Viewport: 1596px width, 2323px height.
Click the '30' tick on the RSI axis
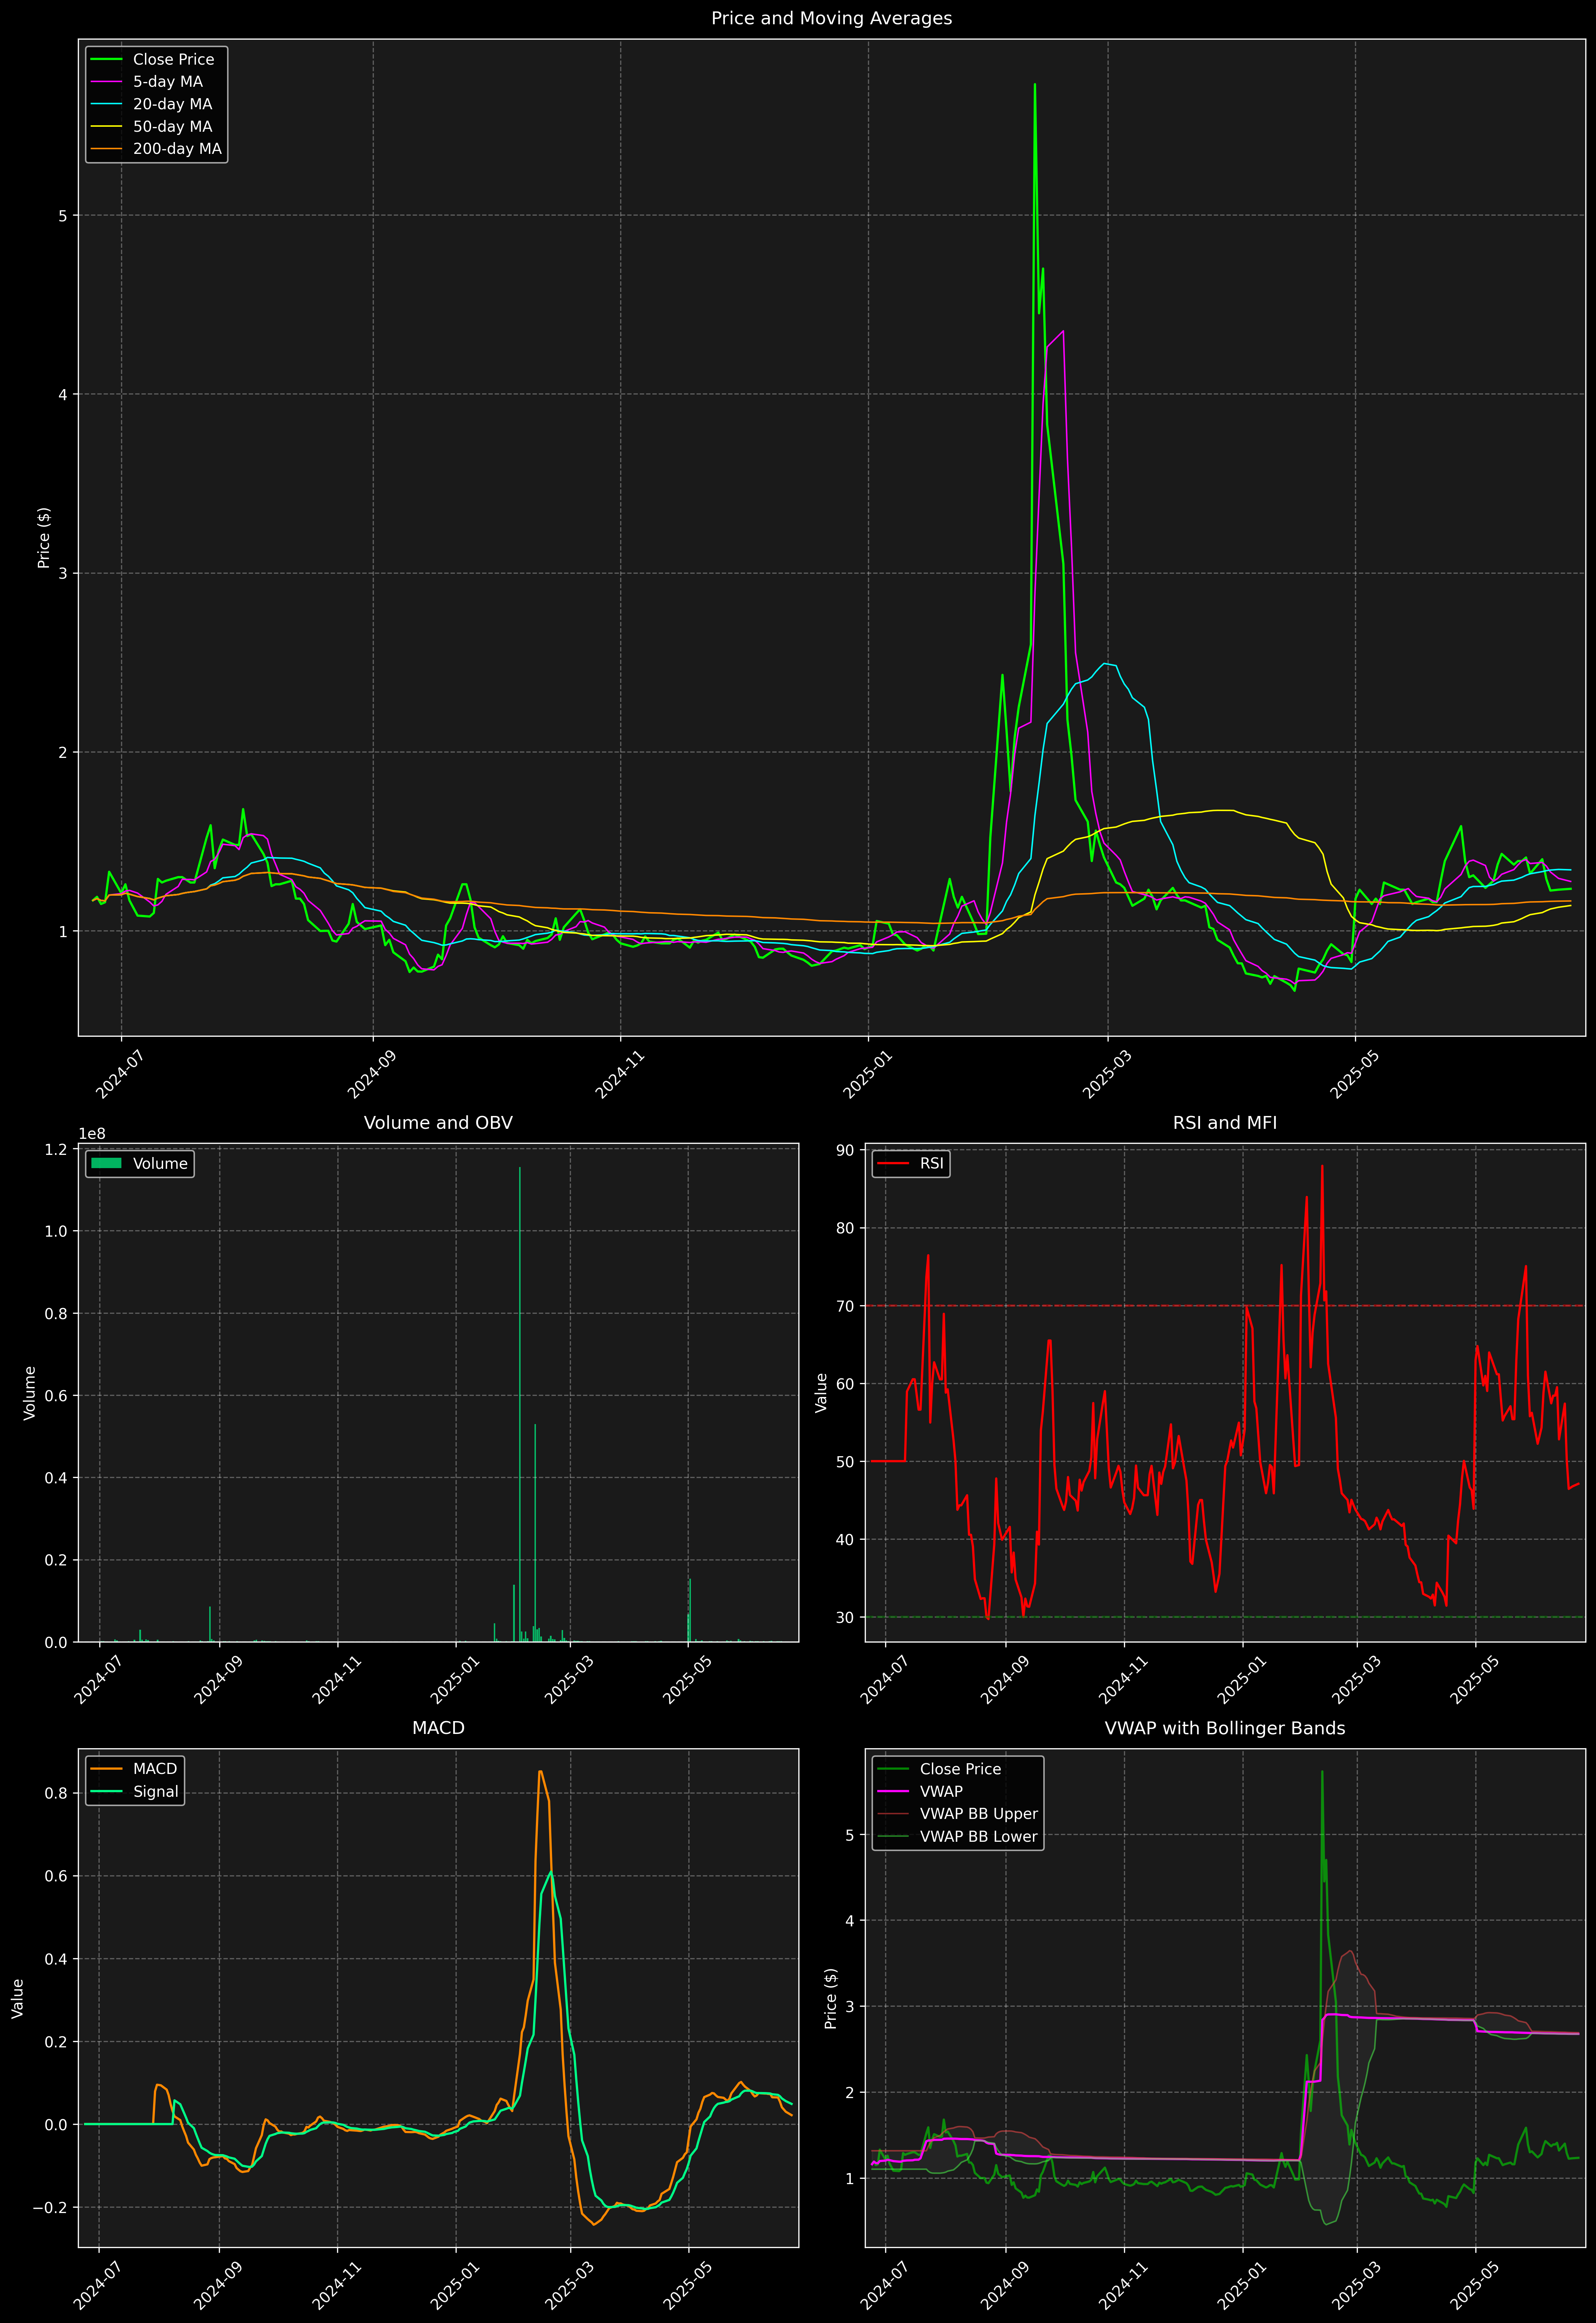tap(845, 1617)
